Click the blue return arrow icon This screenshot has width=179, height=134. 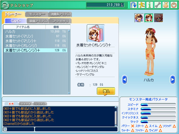click(133, 5)
